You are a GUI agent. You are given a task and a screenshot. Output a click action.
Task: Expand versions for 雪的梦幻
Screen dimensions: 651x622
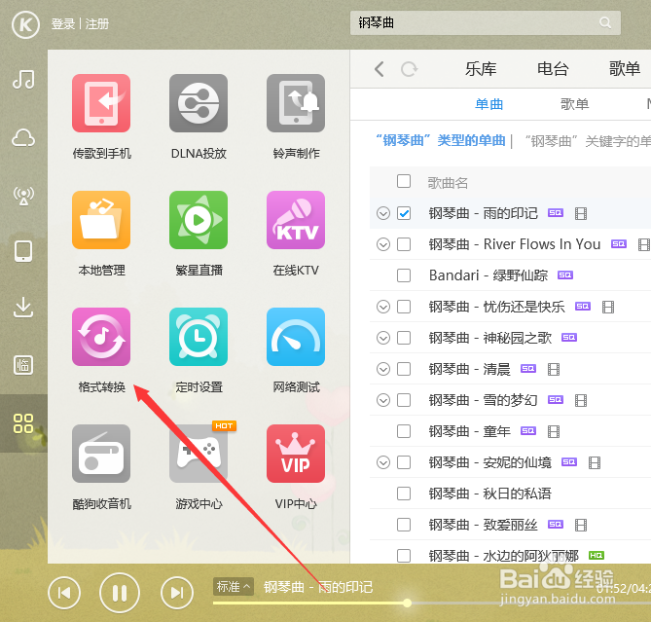pyautogui.click(x=383, y=400)
